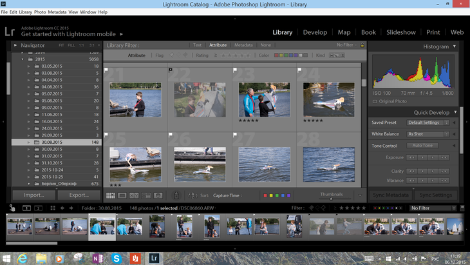Filter by videos kind icon
470x265 pixels.
pyautogui.click(x=343, y=55)
